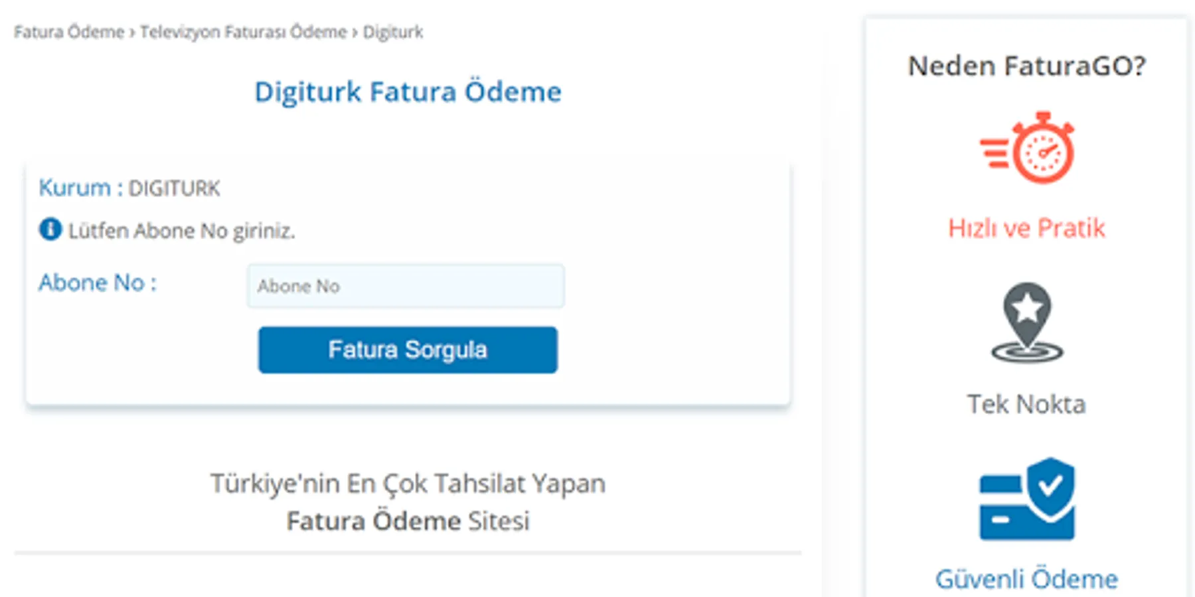Click the location pin star icon

[x=1027, y=322]
